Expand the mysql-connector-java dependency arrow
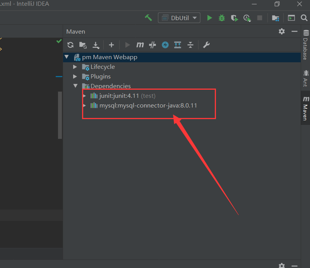 pyautogui.click(x=84, y=106)
